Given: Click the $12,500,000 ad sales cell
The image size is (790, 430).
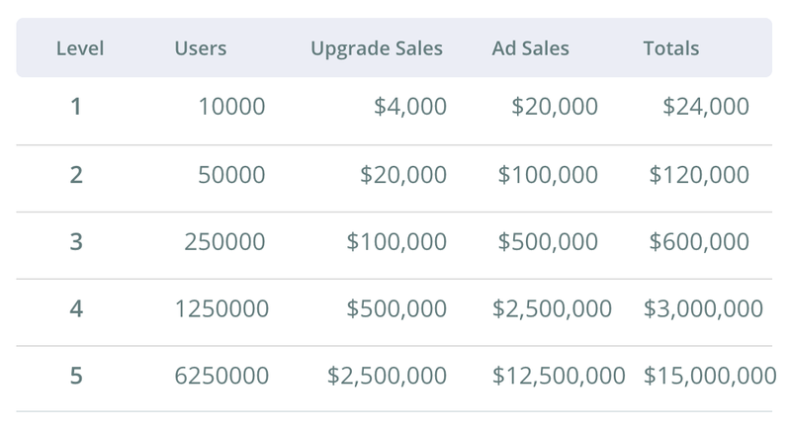Looking at the screenshot, I should (559, 376).
